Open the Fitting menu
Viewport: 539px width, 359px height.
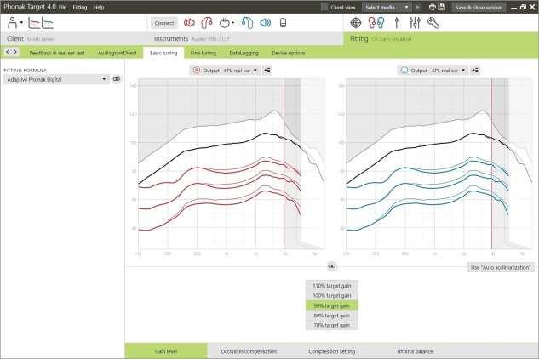click(x=80, y=7)
